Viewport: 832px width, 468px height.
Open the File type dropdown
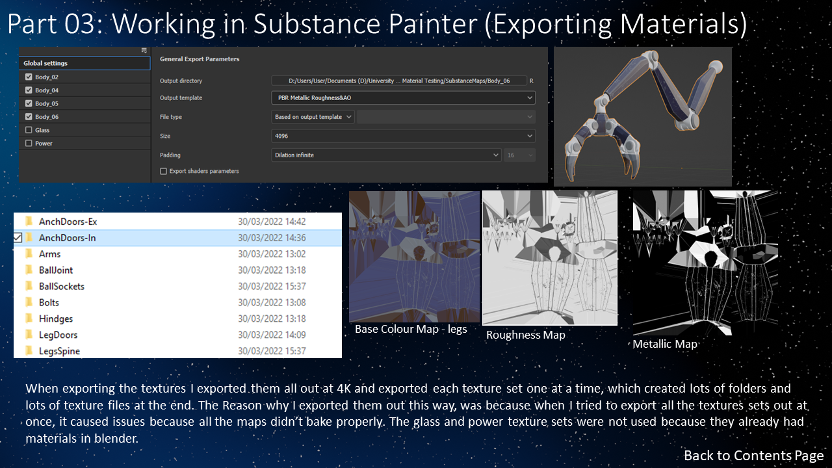[x=313, y=117]
